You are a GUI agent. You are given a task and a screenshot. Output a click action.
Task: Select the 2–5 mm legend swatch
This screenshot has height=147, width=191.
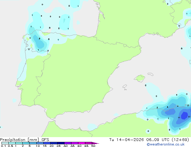pos(26,143)
